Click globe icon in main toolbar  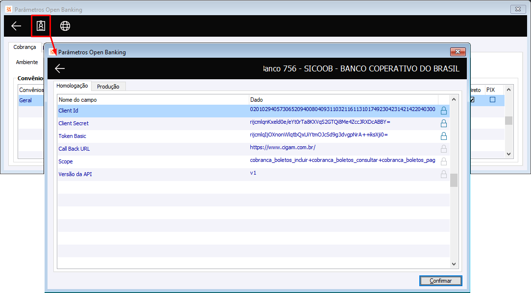(65, 26)
